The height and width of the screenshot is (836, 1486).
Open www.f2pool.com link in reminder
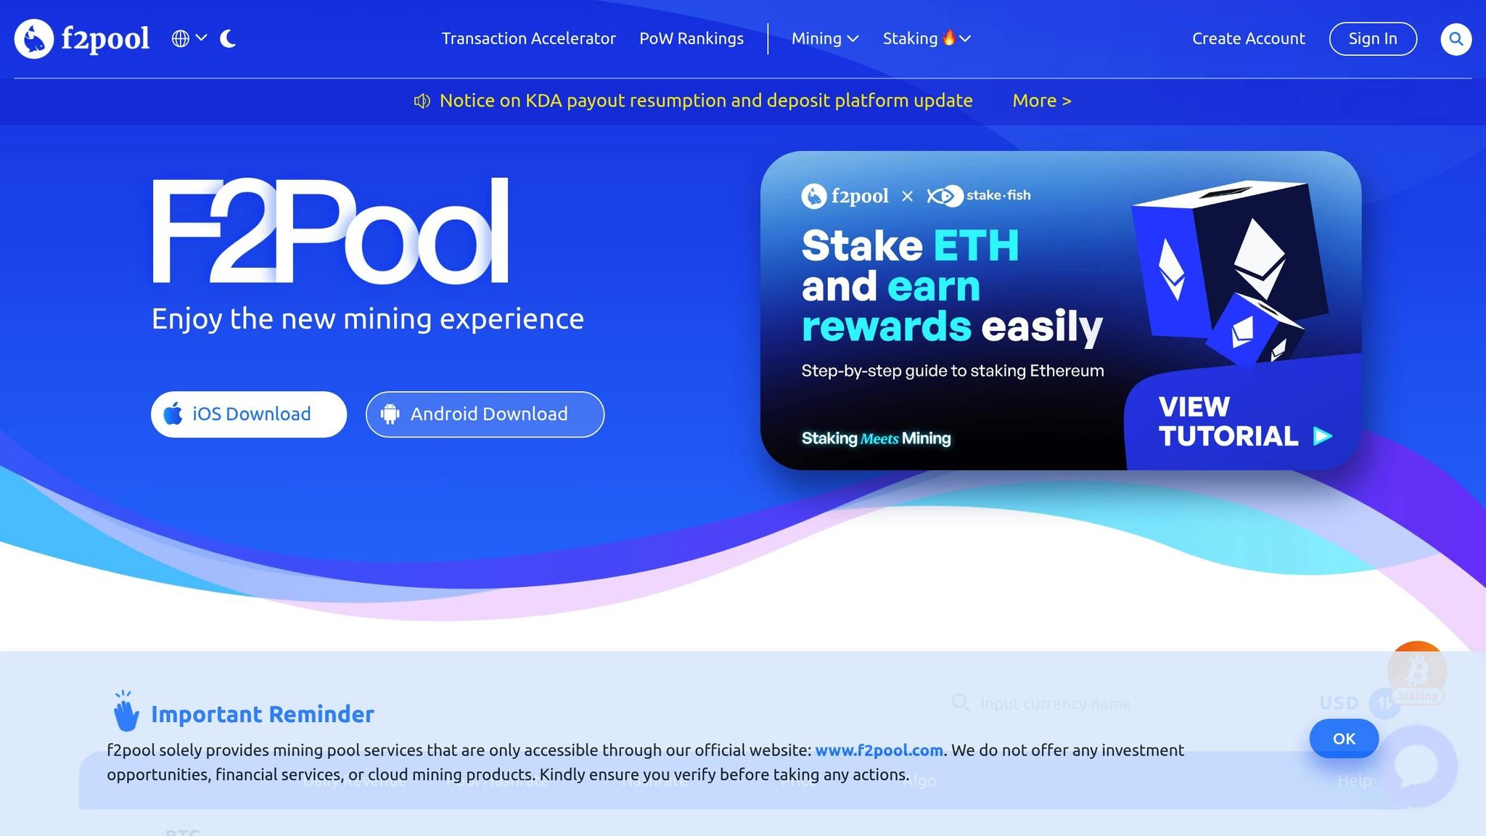[x=879, y=750]
